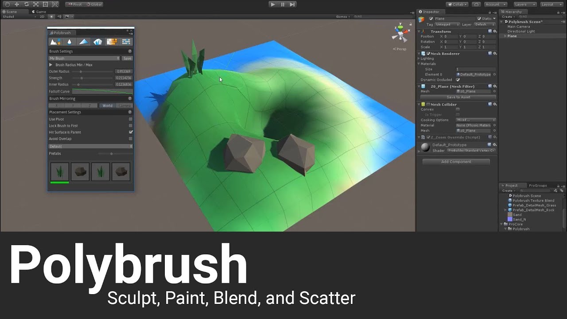Open Cooking Options dropdown
567x319 pixels.
click(476, 120)
